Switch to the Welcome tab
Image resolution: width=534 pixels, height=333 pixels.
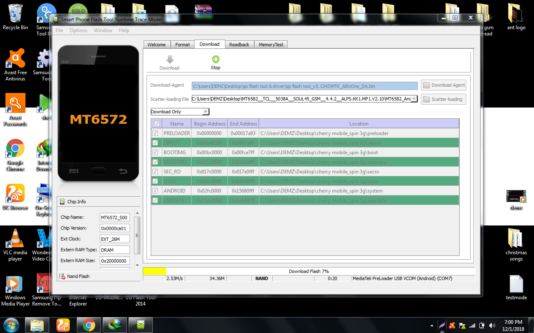pos(157,45)
